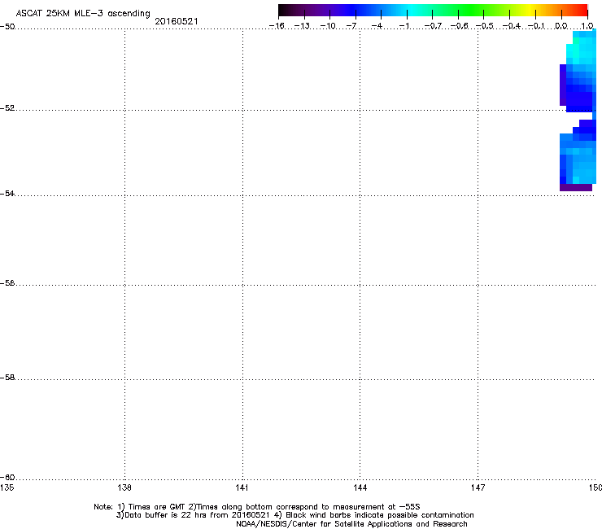
Task: Click the -50 latitude axis label
Action: 7,27
